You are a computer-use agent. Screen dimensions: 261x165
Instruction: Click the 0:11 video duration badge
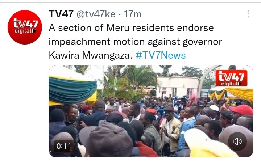pos(64,146)
